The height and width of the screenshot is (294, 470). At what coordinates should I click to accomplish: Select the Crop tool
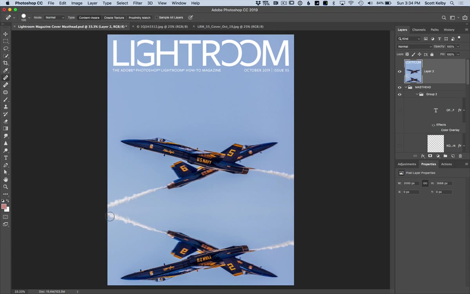click(5, 63)
